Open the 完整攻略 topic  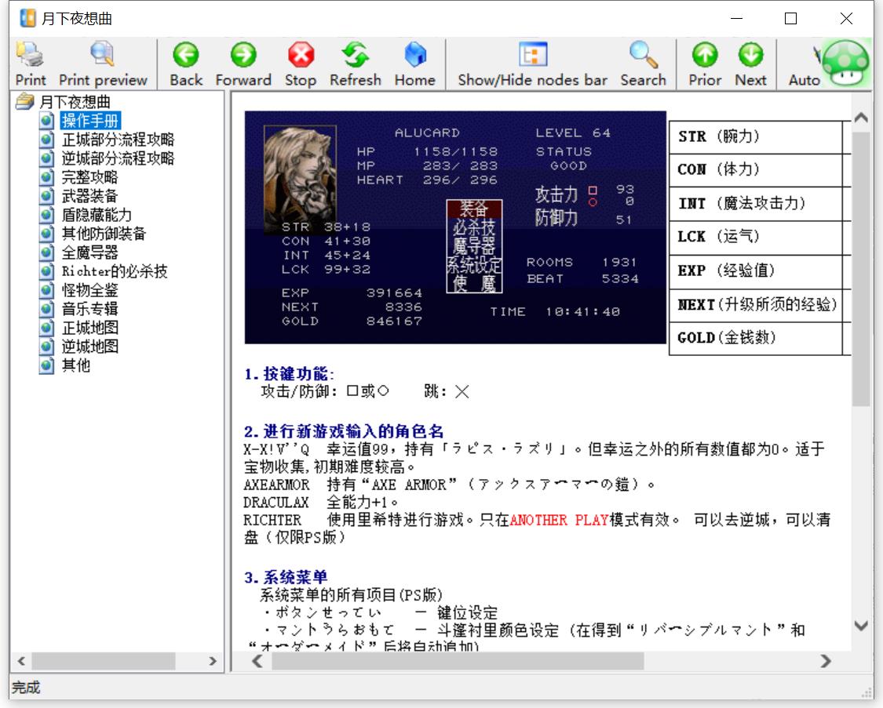(x=89, y=177)
